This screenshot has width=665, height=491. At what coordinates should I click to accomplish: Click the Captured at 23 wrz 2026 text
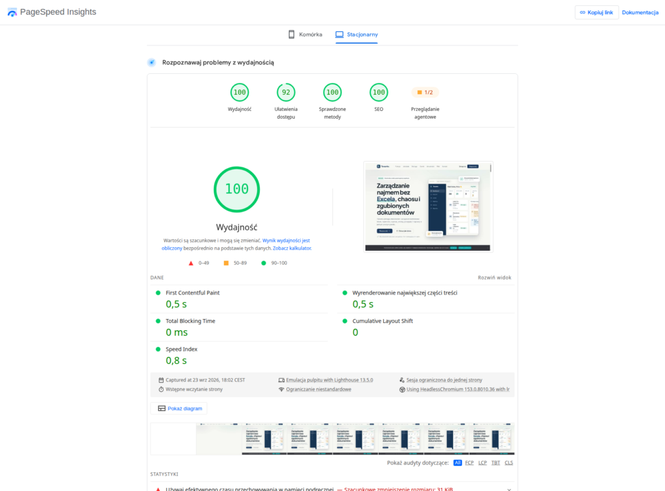point(205,380)
